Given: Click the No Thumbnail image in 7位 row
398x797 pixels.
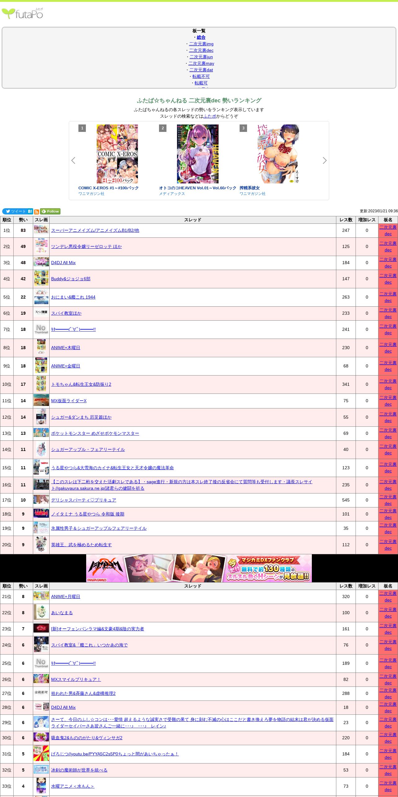Looking at the screenshot, I should tap(41, 329).
